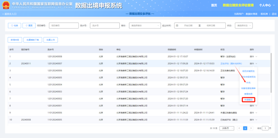Open the 状态 status dropdown
Viewport: 278px width, 138px height.
click(244, 25)
